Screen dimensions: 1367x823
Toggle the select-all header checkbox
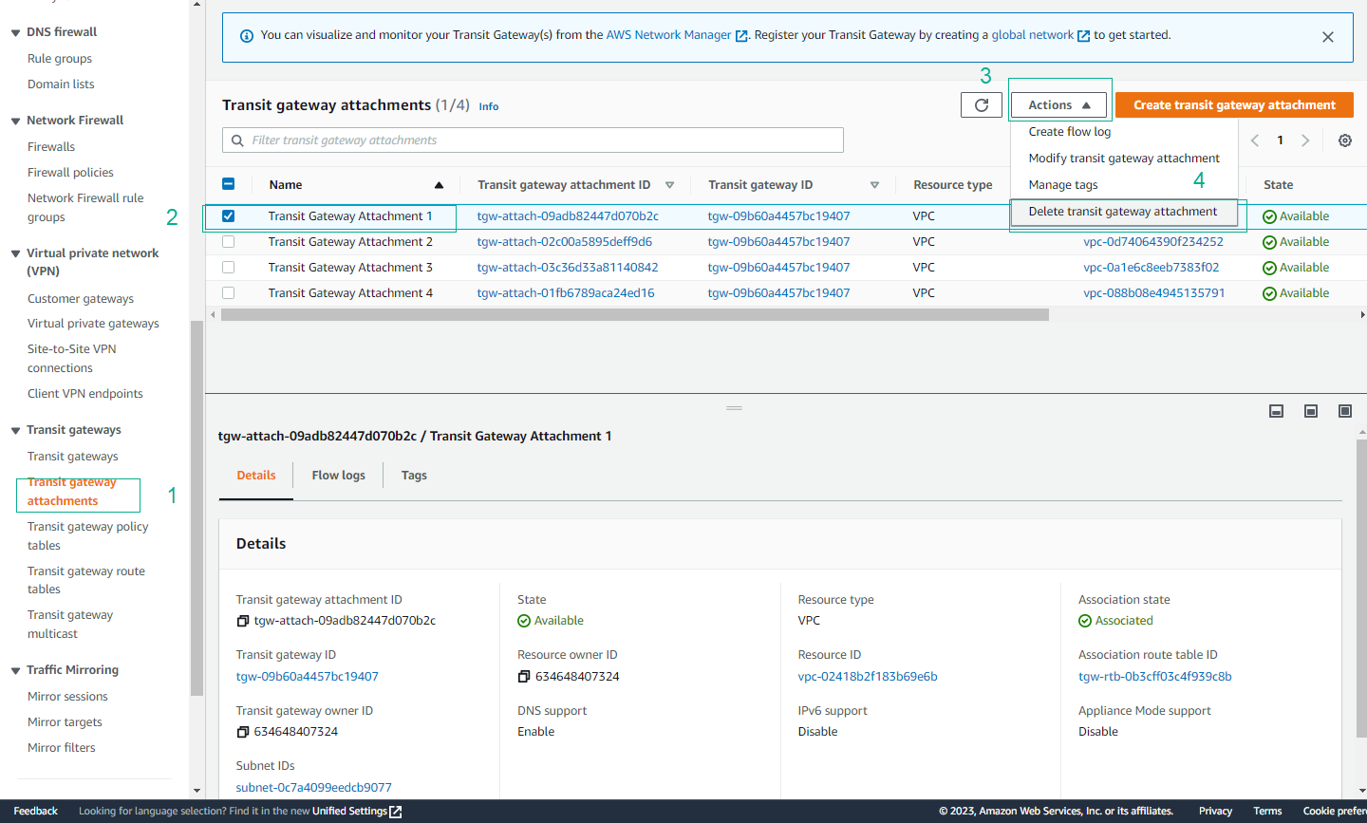[x=228, y=184]
